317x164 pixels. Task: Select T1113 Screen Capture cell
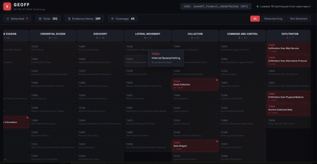point(195,122)
